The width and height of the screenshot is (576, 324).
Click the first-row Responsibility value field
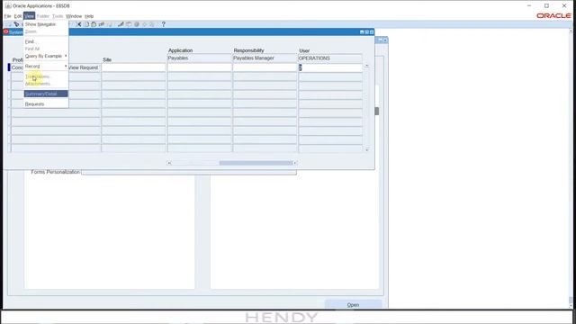pyautogui.click(x=265, y=67)
